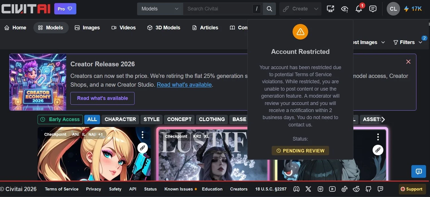Screen dimensions: 430x197
Task: Click the PENDING REVIEW status badge
Action: pyautogui.click(x=300, y=151)
